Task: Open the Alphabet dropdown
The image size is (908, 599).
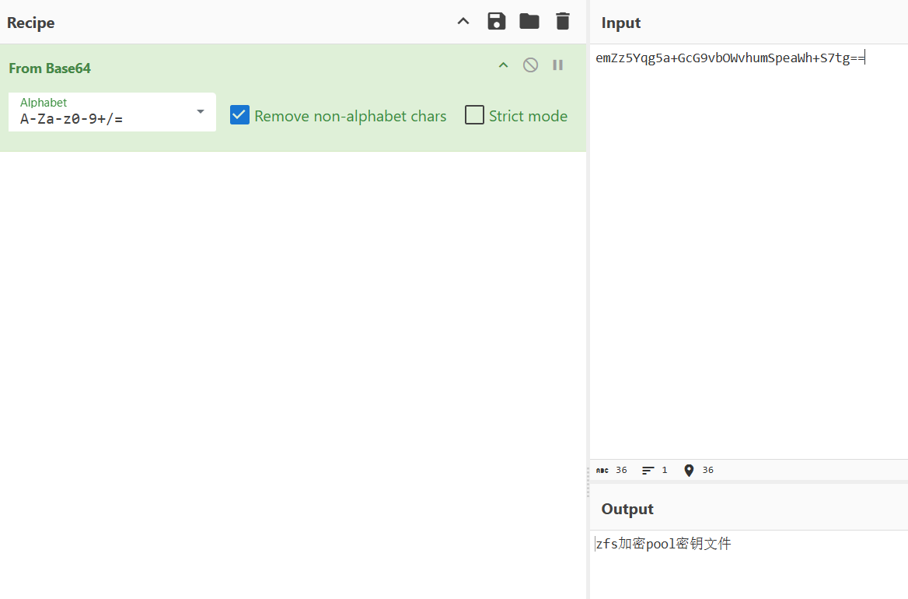Action: coord(201,112)
